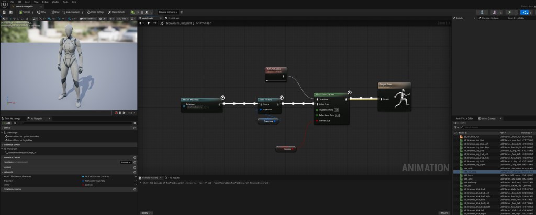Toggle visibility of the Trajectory variable
This screenshot has width=536, height=215.
(135, 181)
